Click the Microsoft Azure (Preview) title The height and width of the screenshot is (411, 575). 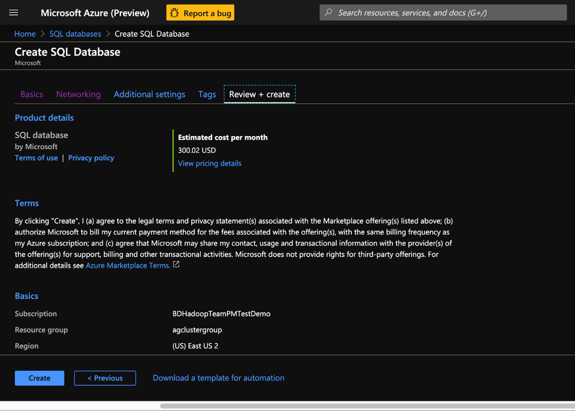coord(95,13)
